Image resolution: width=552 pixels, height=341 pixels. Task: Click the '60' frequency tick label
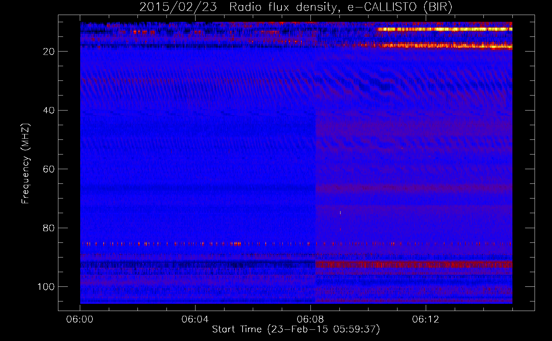49,169
